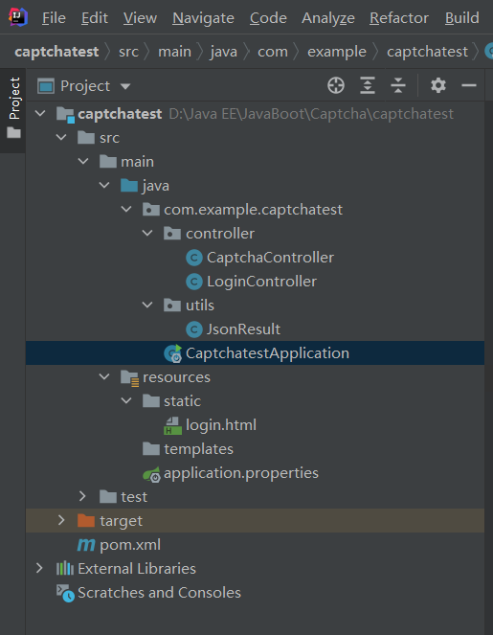The image size is (493, 635).
Task: Click the controller package icon
Action: point(172,234)
